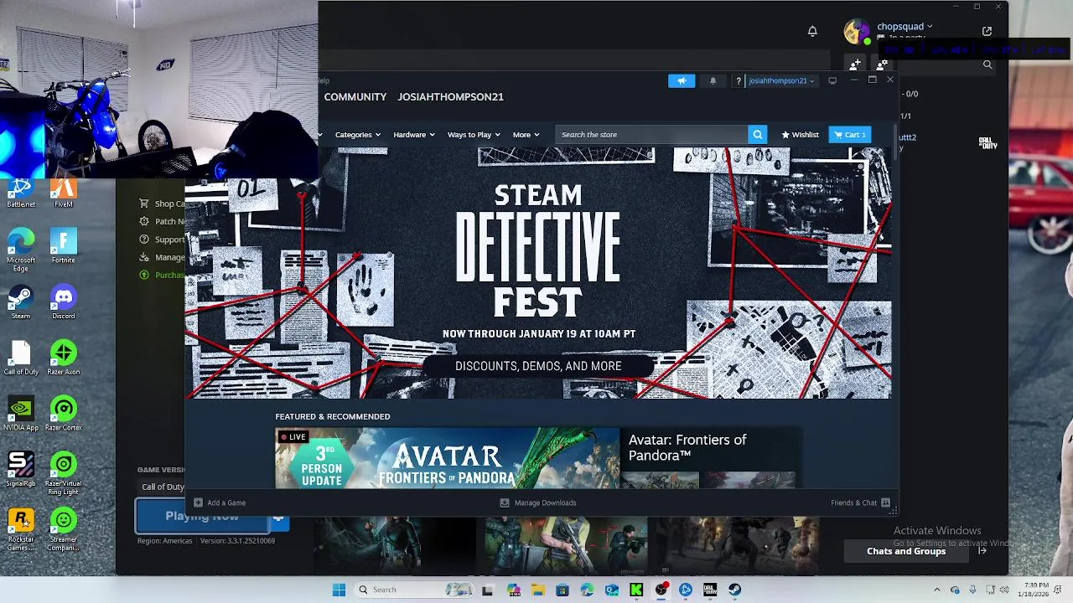This screenshot has height=603, width=1073.
Task: Click the Add Friend icon in Battle.net
Action: pos(855,64)
